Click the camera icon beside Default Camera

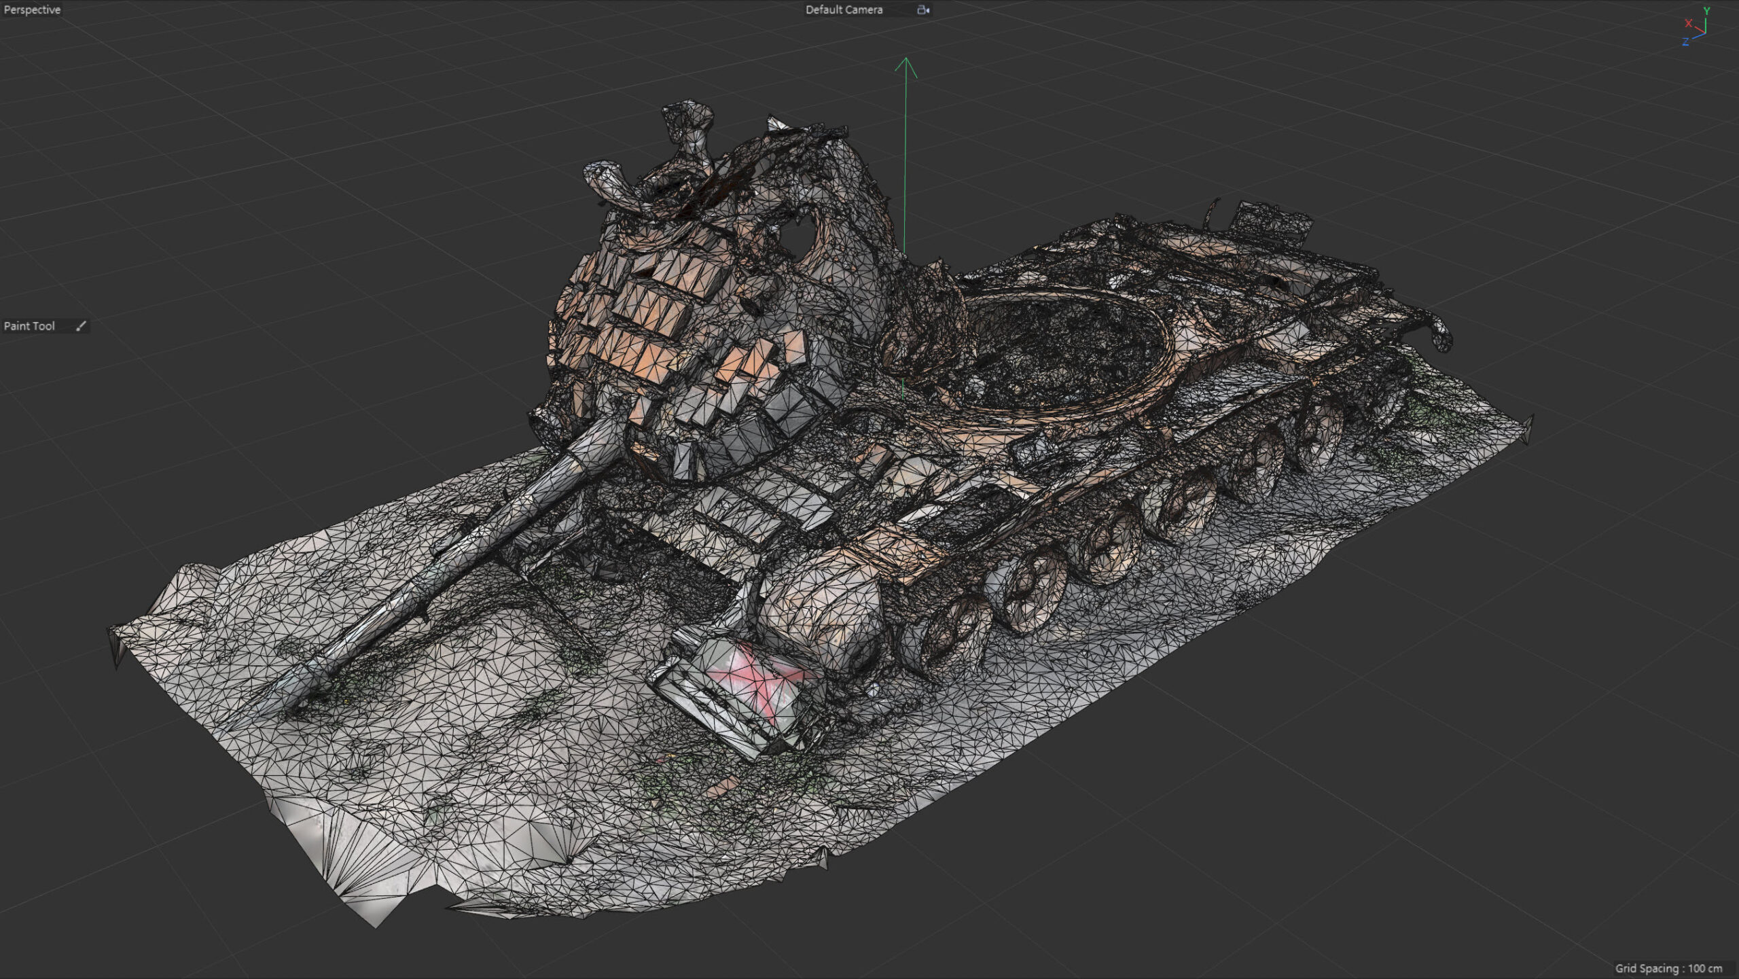click(923, 10)
